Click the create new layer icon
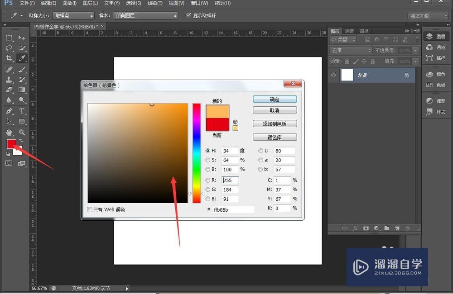Image resolution: width=453 pixels, height=294 pixels. [397, 228]
